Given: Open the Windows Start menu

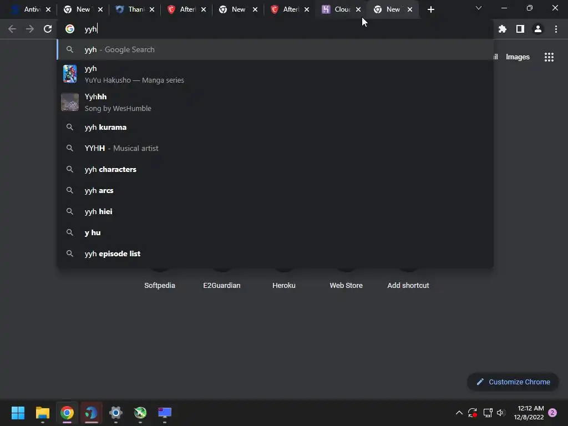Looking at the screenshot, I should [x=18, y=413].
